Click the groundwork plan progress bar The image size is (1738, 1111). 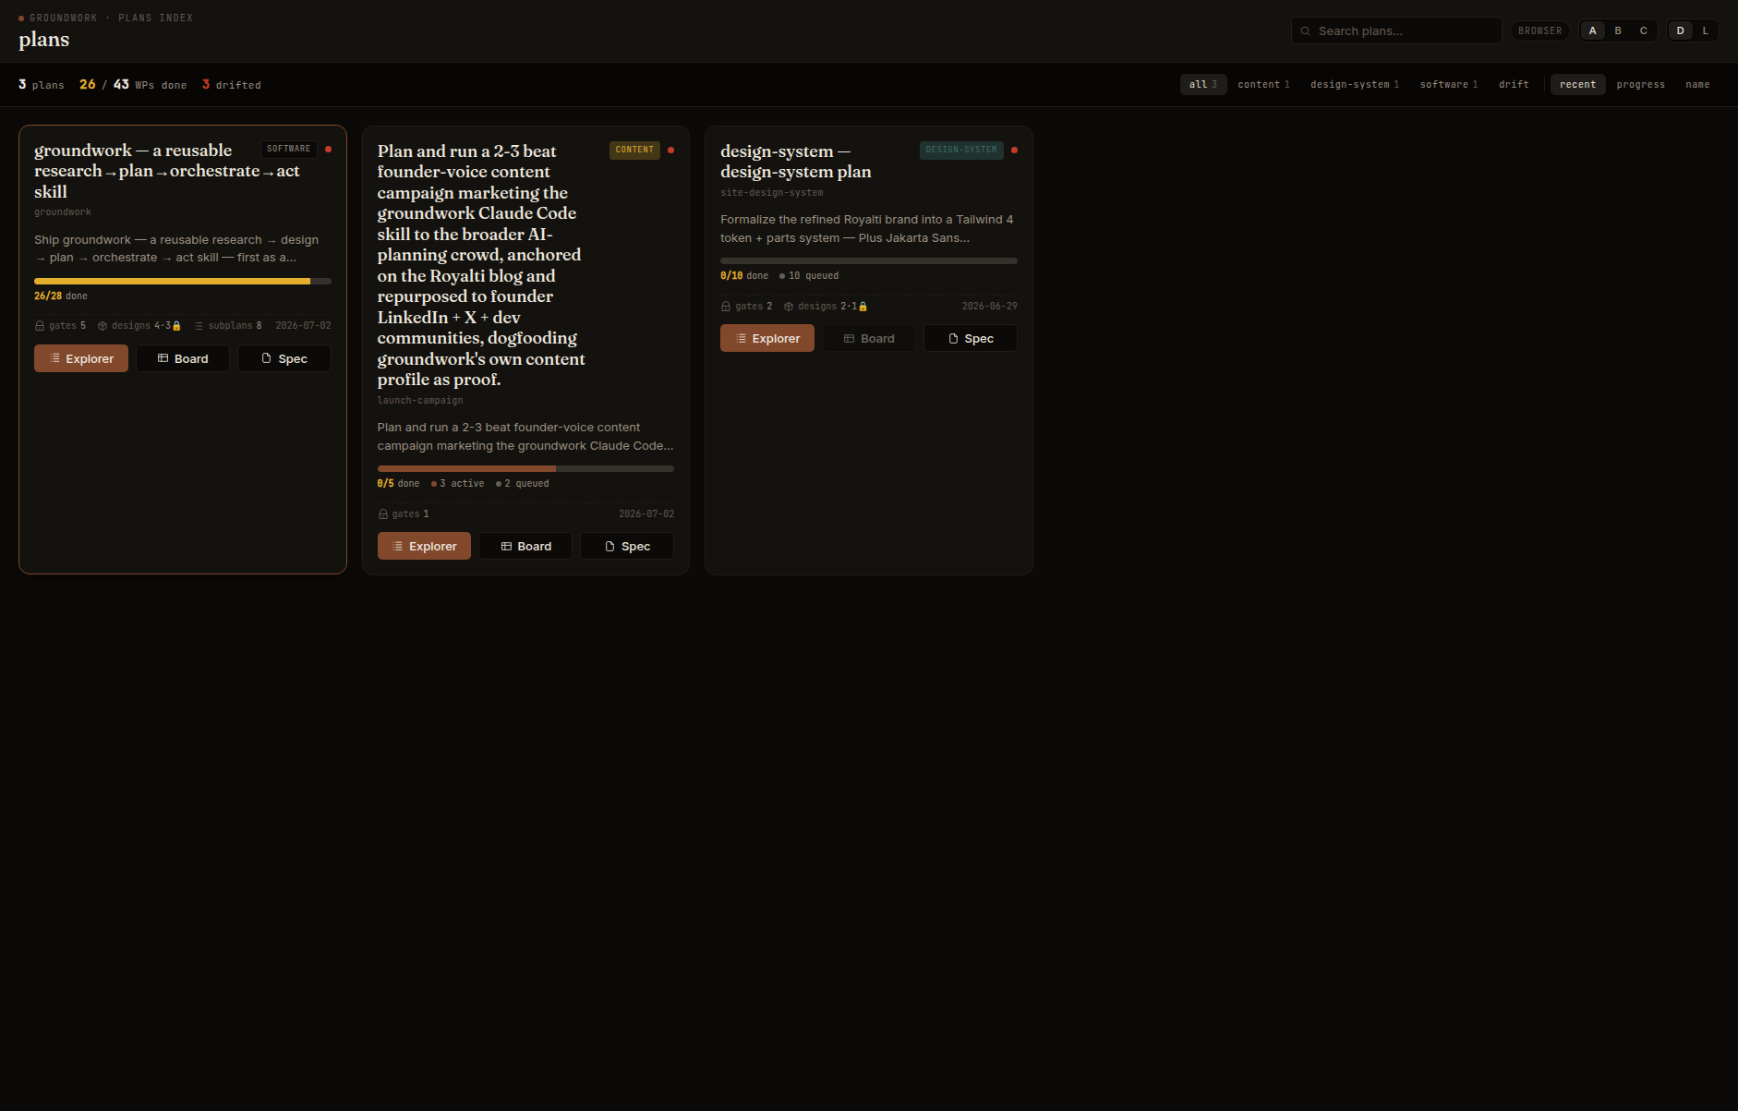coord(183,281)
